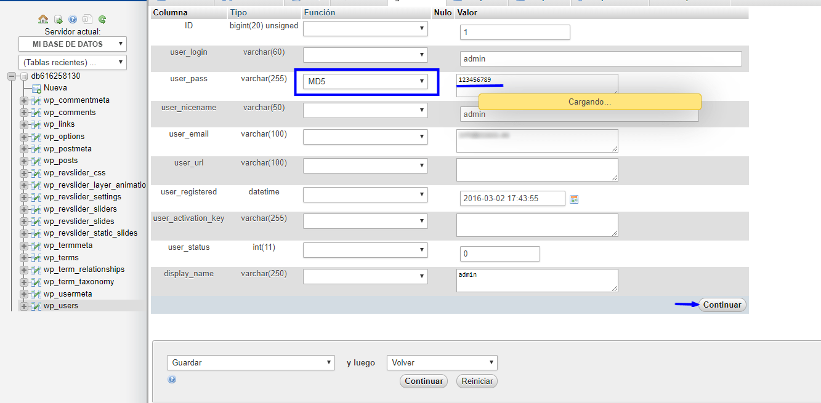This screenshot has height=403, width=821.
Task: Click the phpMyAdmin home icon
Action: (42, 19)
